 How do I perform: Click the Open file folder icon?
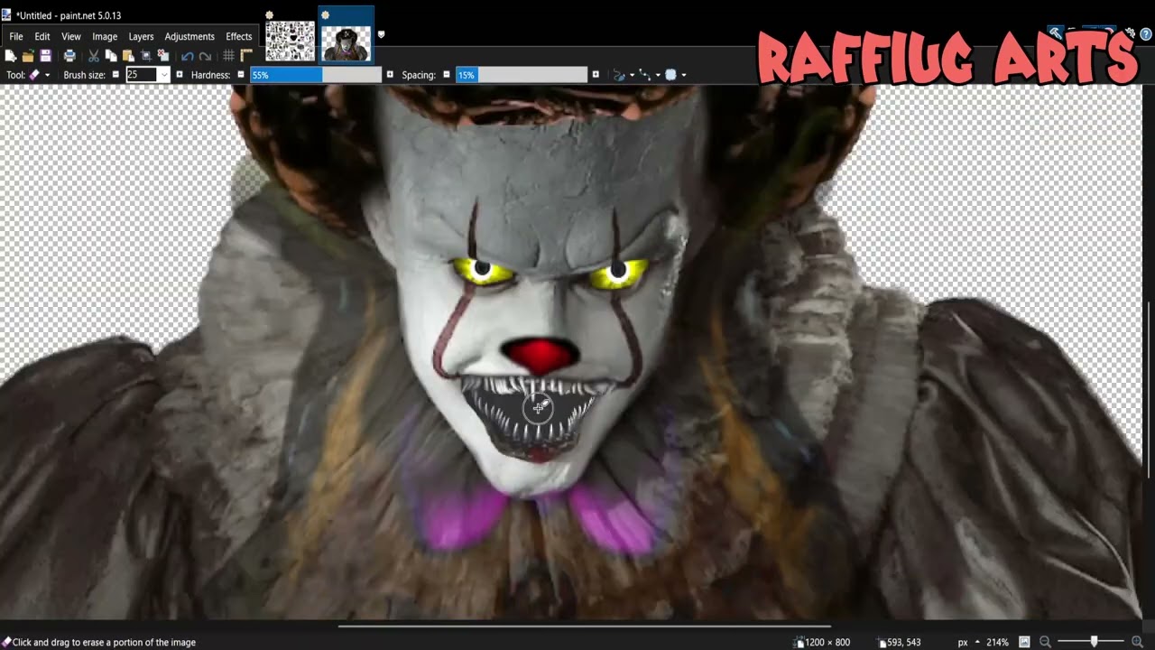point(28,56)
